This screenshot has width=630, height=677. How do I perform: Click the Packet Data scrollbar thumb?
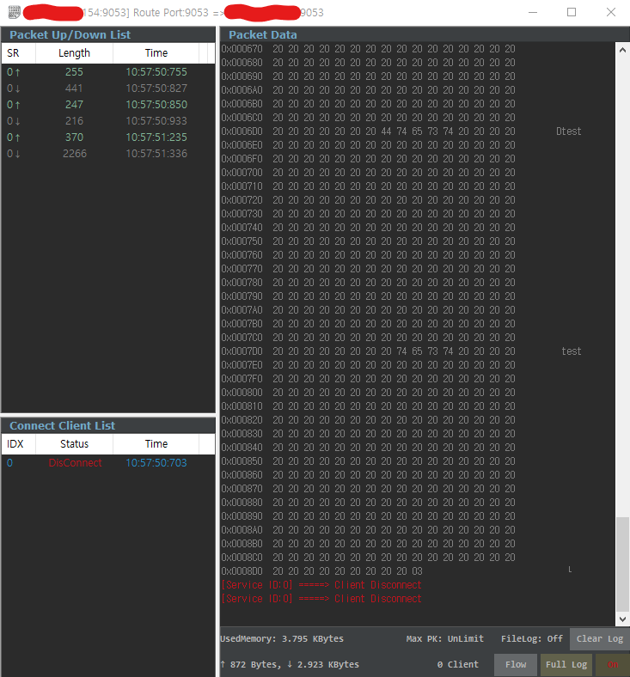tap(622, 564)
